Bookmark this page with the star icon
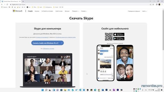 click(153, 4)
